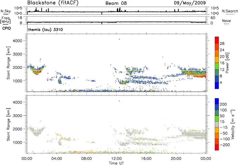This screenshot has height=165, width=238.
Task: Click the power panel 'Slant Range [km]' label
Action: point(8,63)
